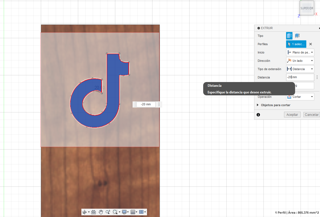Choose the solid Extrude type icon
The image size is (320, 217).
pos(289,35)
